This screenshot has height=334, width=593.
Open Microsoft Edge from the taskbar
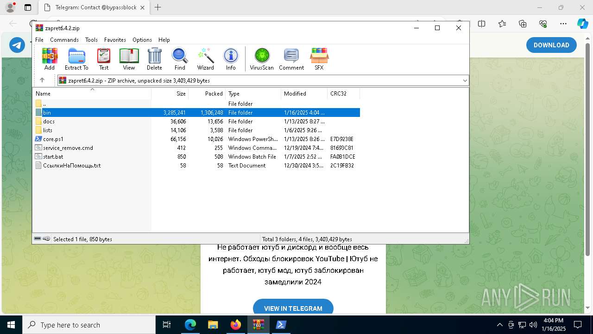click(x=190, y=325)
